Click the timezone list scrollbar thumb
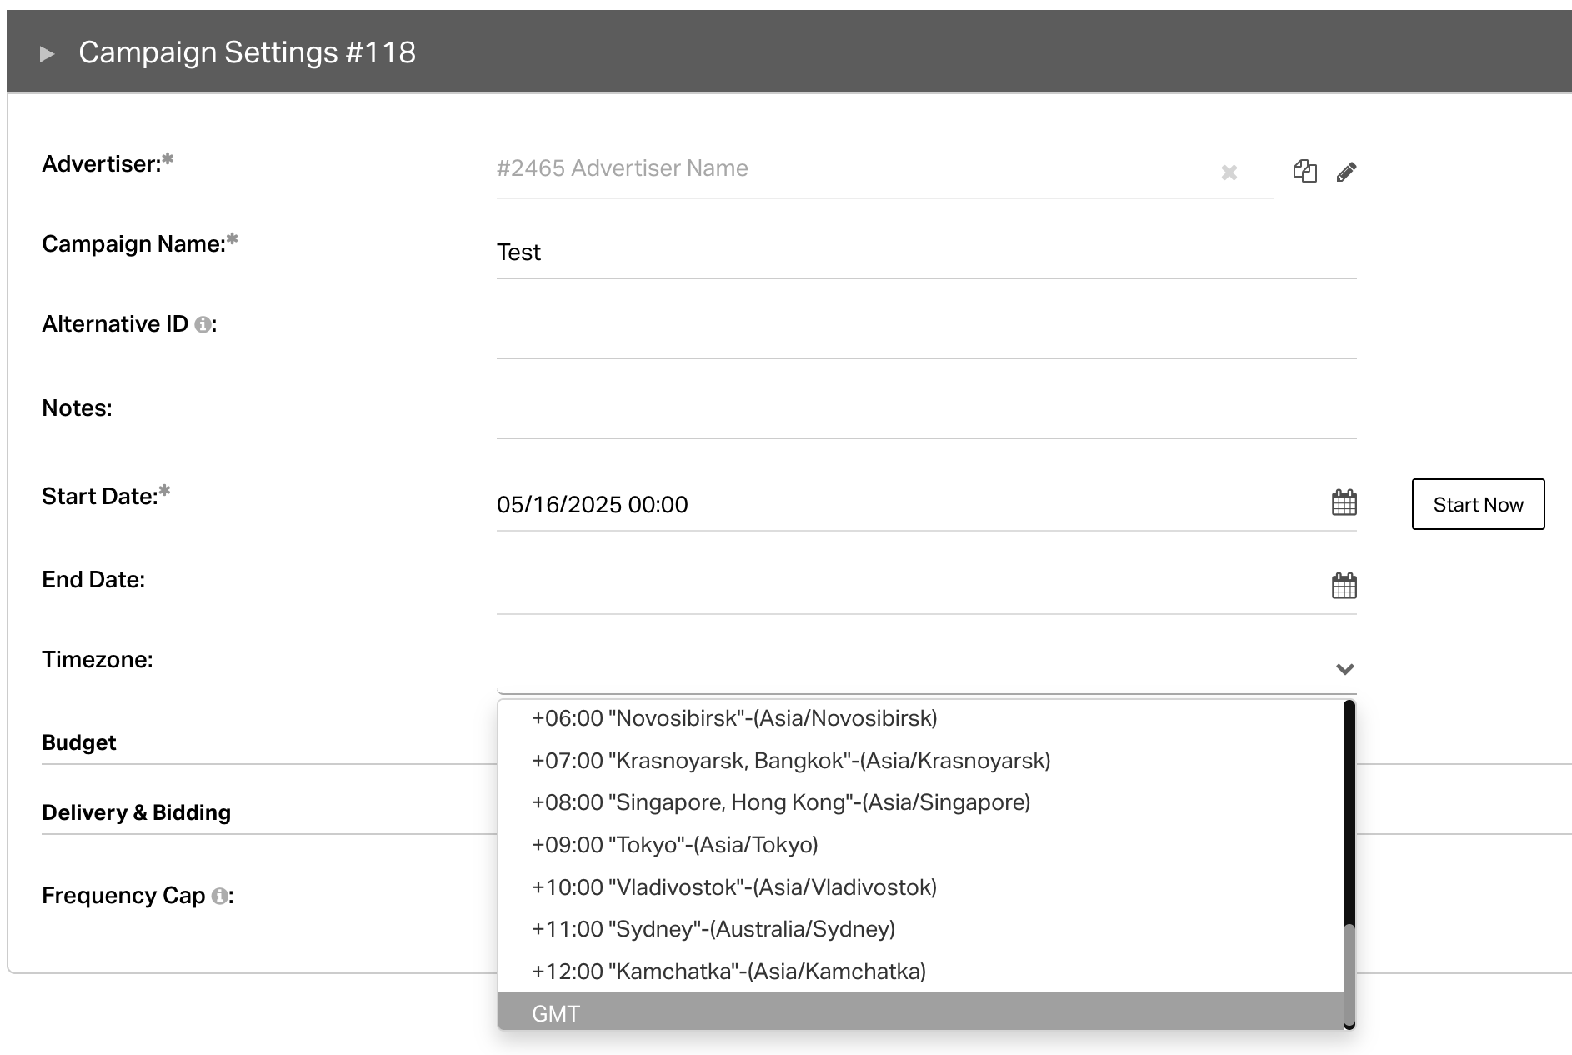The height and width of the screenshot is (1055, 1572). (x=1349, y=975)
